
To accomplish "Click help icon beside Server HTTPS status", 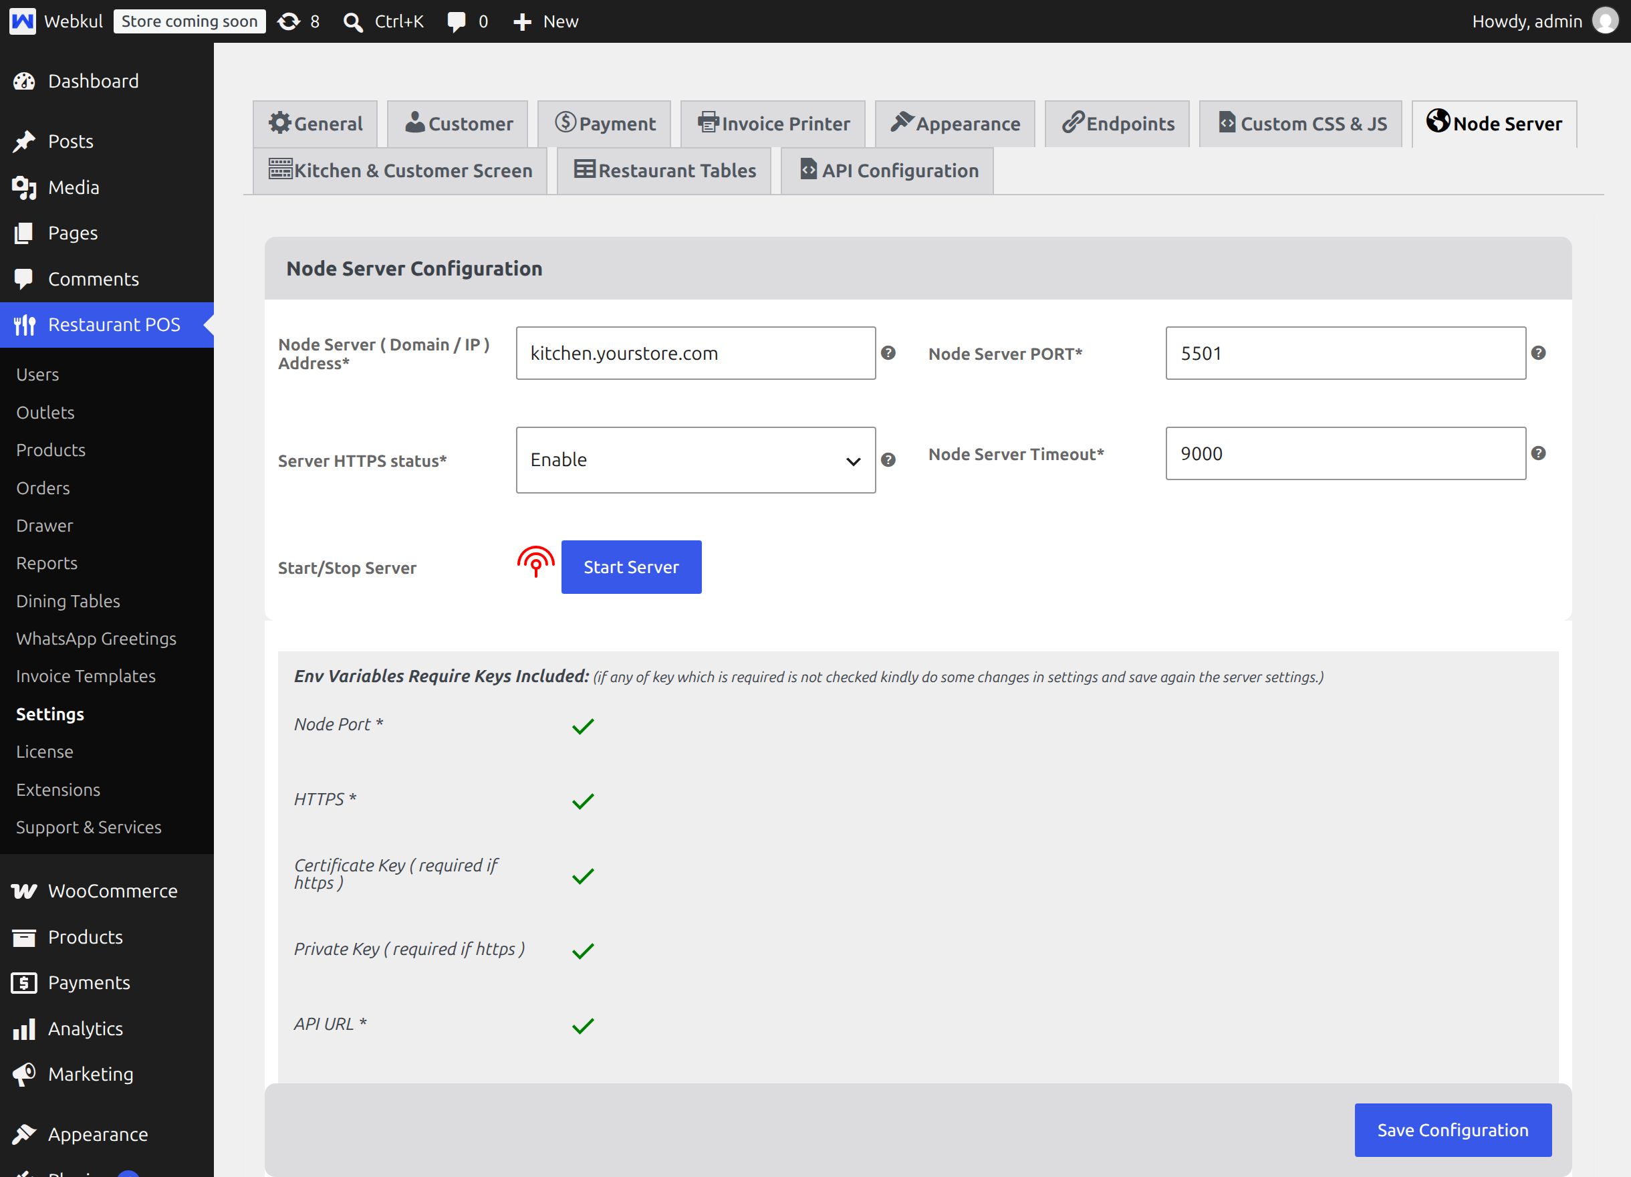I will pyautogui.click(x=888, y=459).
